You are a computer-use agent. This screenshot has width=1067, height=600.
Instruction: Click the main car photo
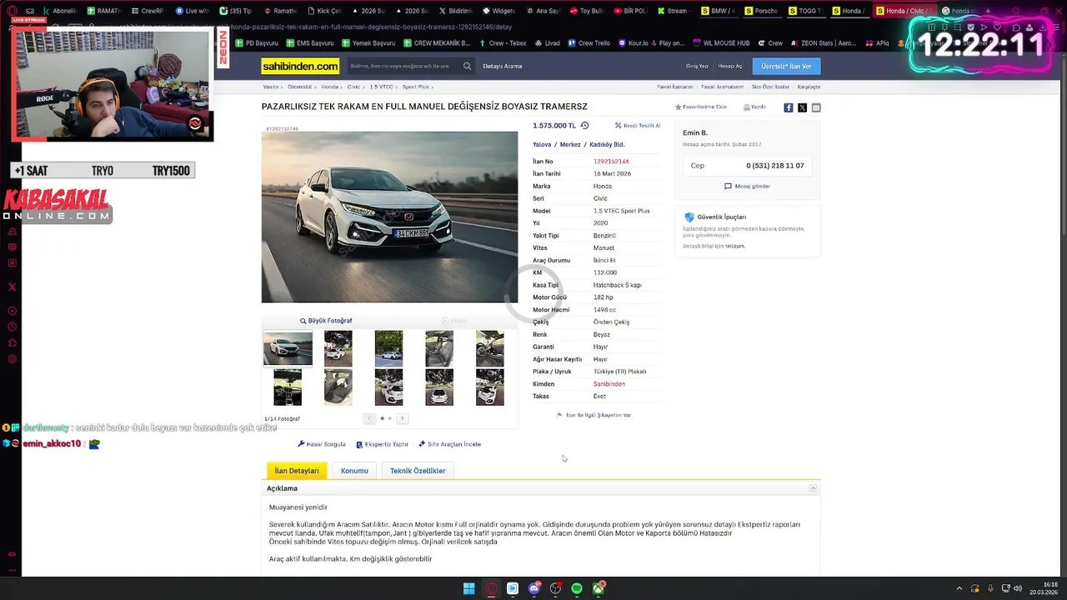(x=389, y=217)
